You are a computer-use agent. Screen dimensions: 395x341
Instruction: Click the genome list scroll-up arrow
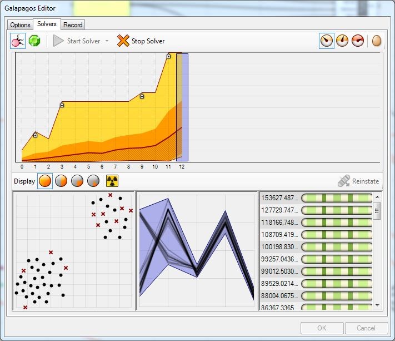(377, 197)
